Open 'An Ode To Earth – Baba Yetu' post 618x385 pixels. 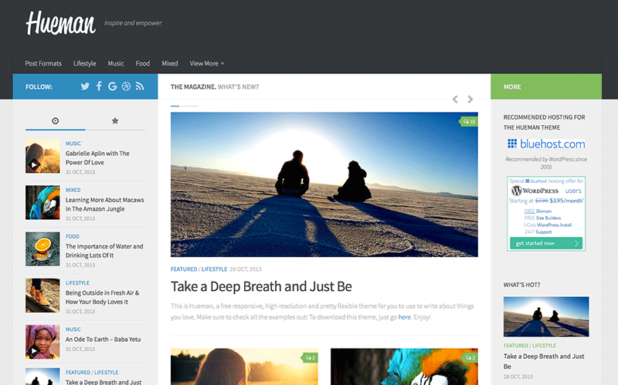pyautogui.click(x=104, y=339)
